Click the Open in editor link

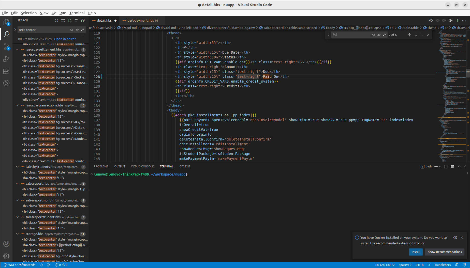[65, 39]
